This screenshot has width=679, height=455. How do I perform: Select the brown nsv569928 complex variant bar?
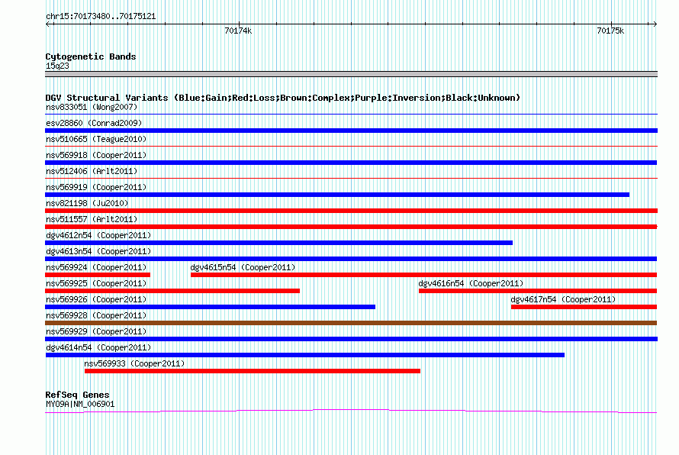[x=351, y=323]
